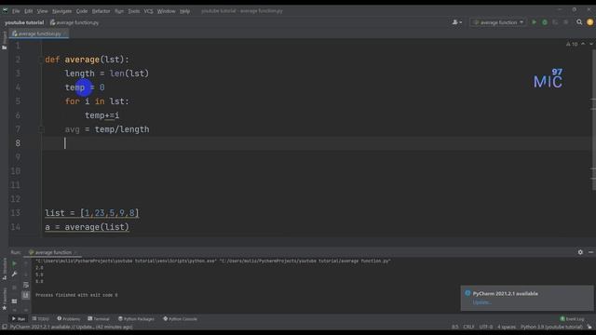596x335 pixels.
Task: Toggle soft-wrap in Run console
Action: click(x=26, y=285)
